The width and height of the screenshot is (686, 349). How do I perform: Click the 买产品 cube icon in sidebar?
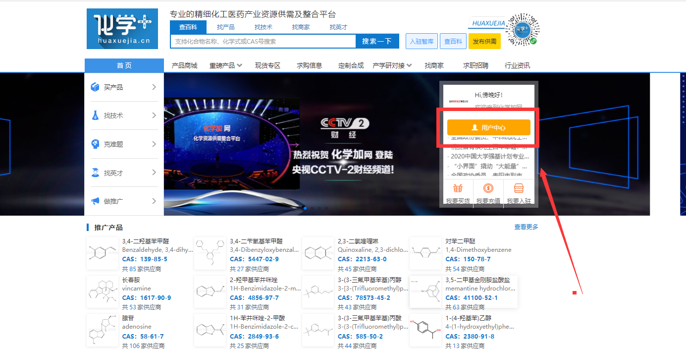[x=95, y=87]
